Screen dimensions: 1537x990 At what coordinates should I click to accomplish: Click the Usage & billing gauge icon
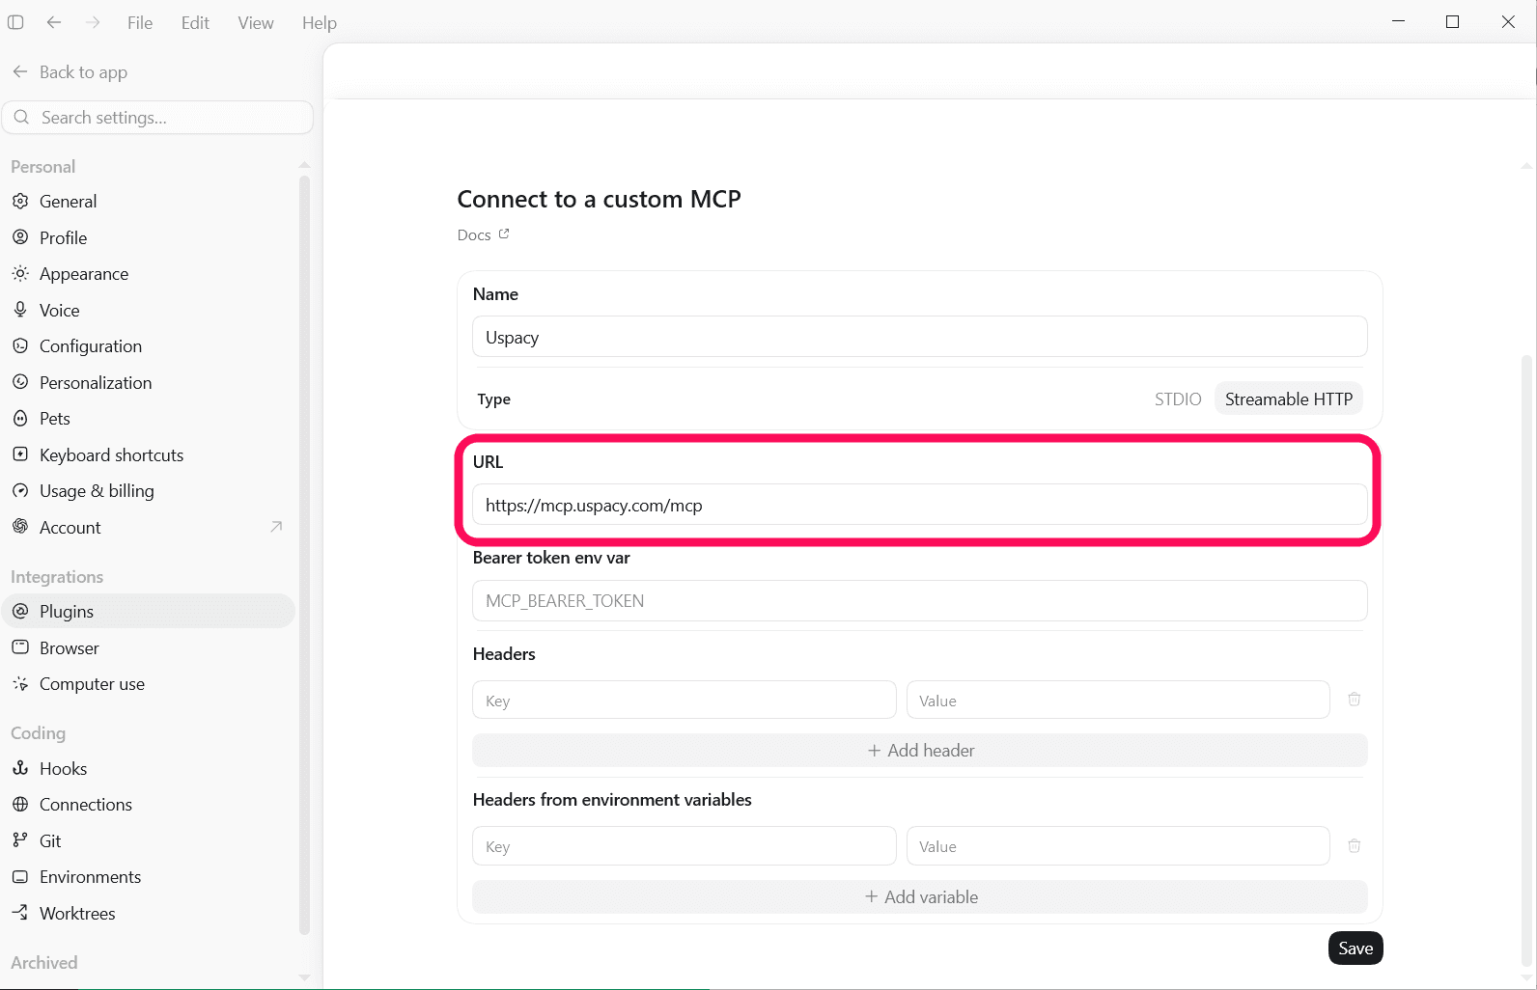[20, 490]
